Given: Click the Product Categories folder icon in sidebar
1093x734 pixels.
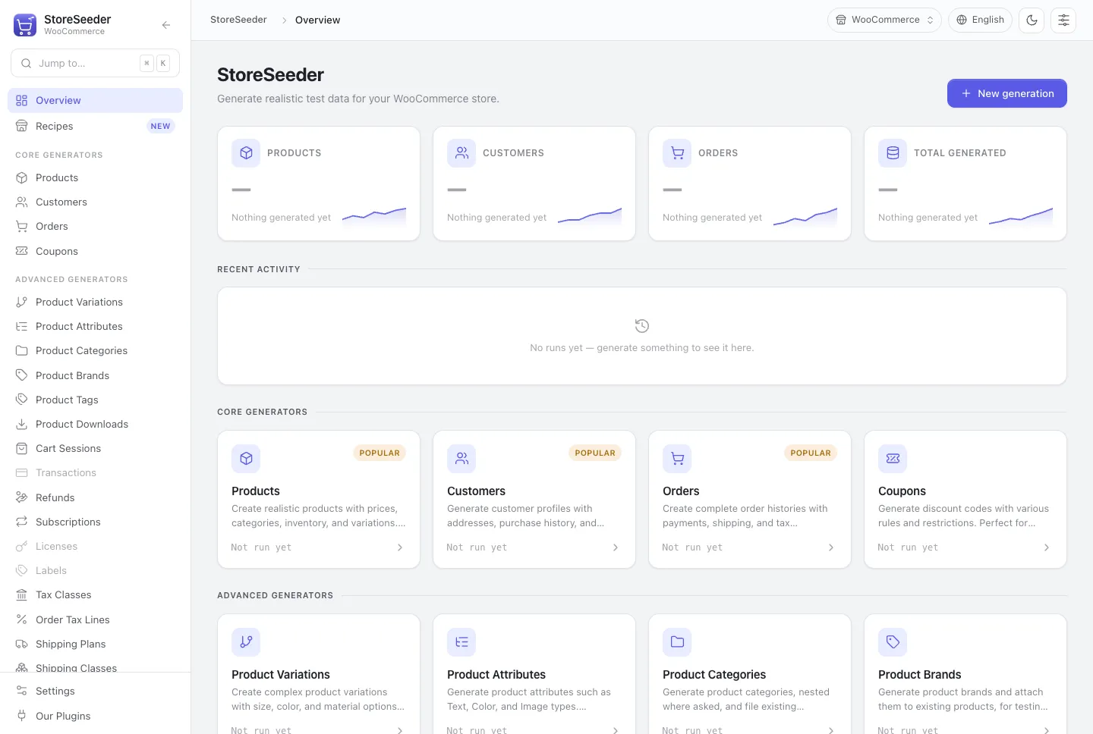Looking at the screenshot, I should pos(22,350).
